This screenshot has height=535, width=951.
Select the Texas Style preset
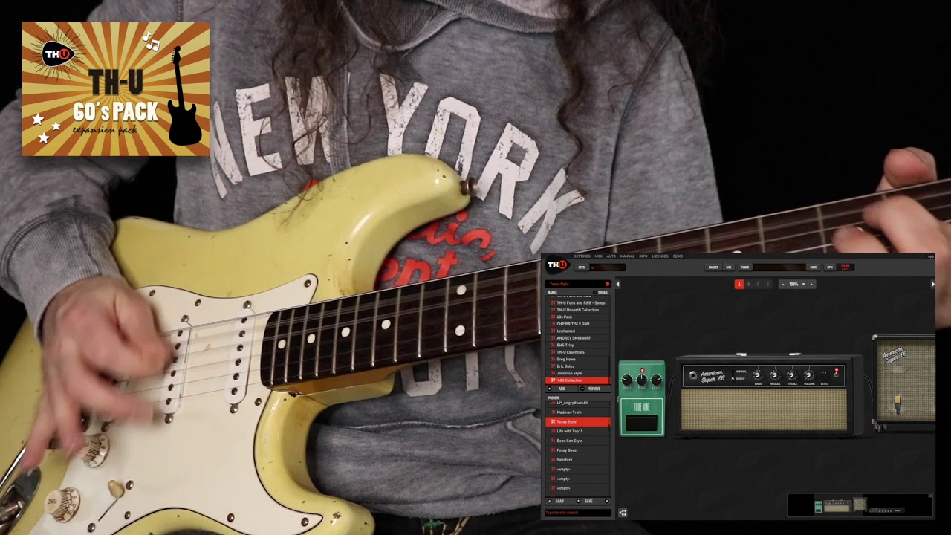(x=578, y=422)
